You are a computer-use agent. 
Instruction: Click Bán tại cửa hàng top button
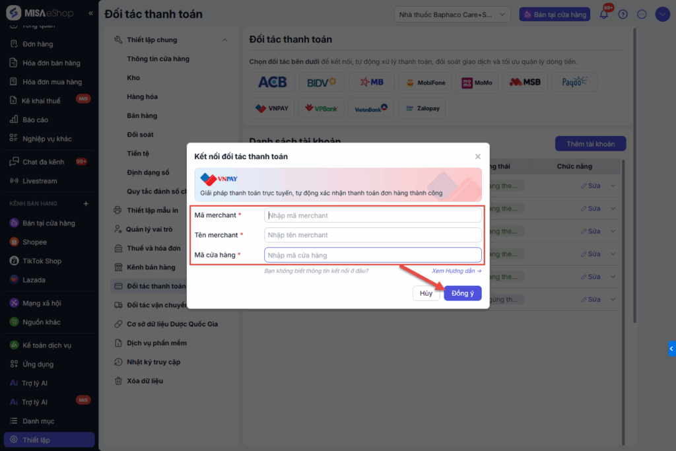[555, 15]
